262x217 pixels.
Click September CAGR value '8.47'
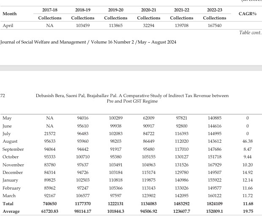[248, 149]
